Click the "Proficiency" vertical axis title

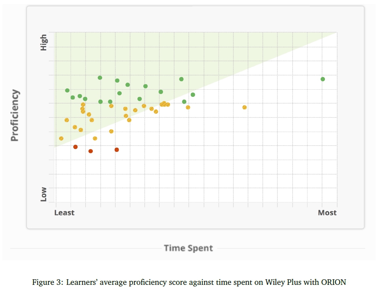[x=15, y=115]
